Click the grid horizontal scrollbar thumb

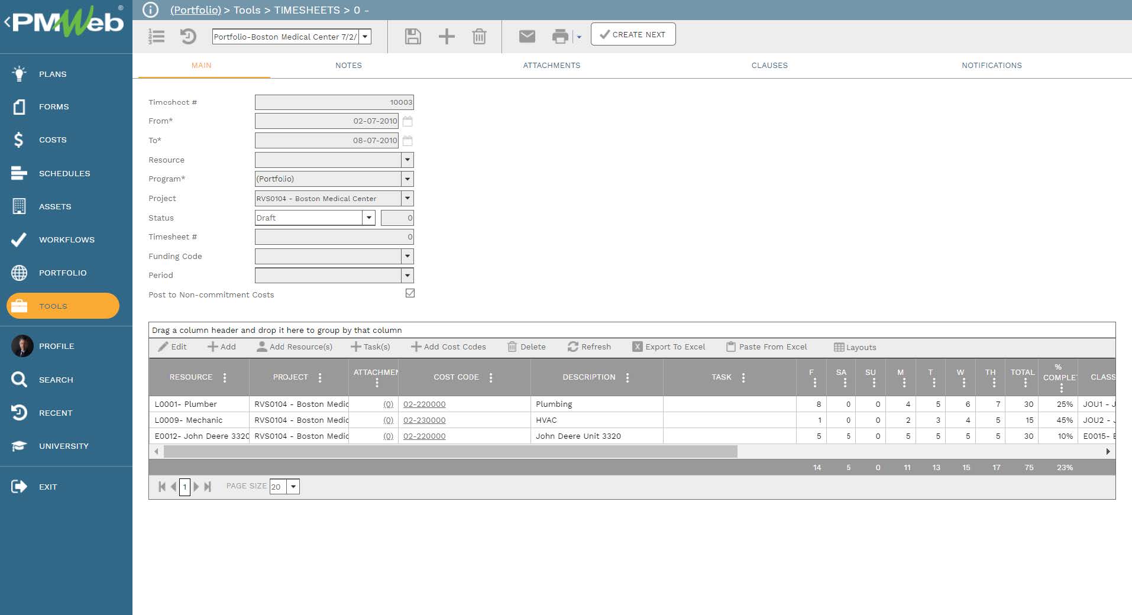[451, 452]
